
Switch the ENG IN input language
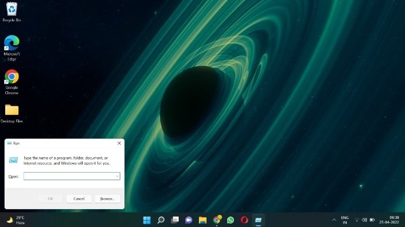point(345,220)
